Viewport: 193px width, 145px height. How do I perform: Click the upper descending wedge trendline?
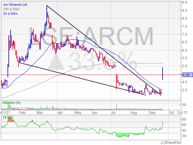[x=103, y=50]
